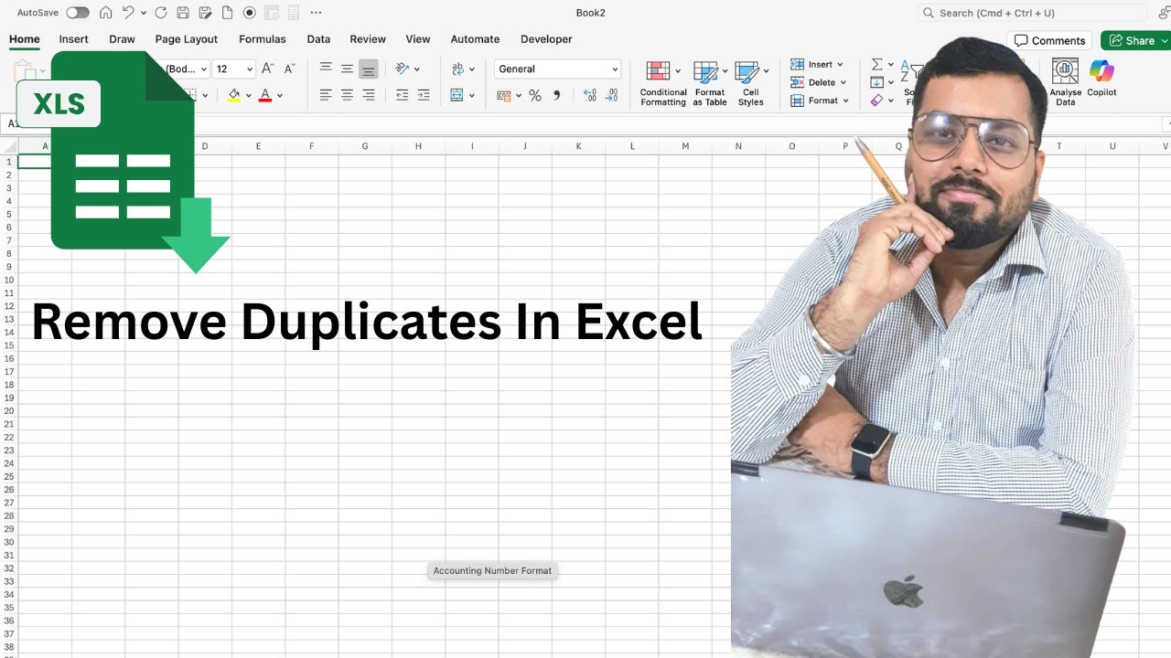
Task: Apply accounting number format icon
Action: point(503,95)
